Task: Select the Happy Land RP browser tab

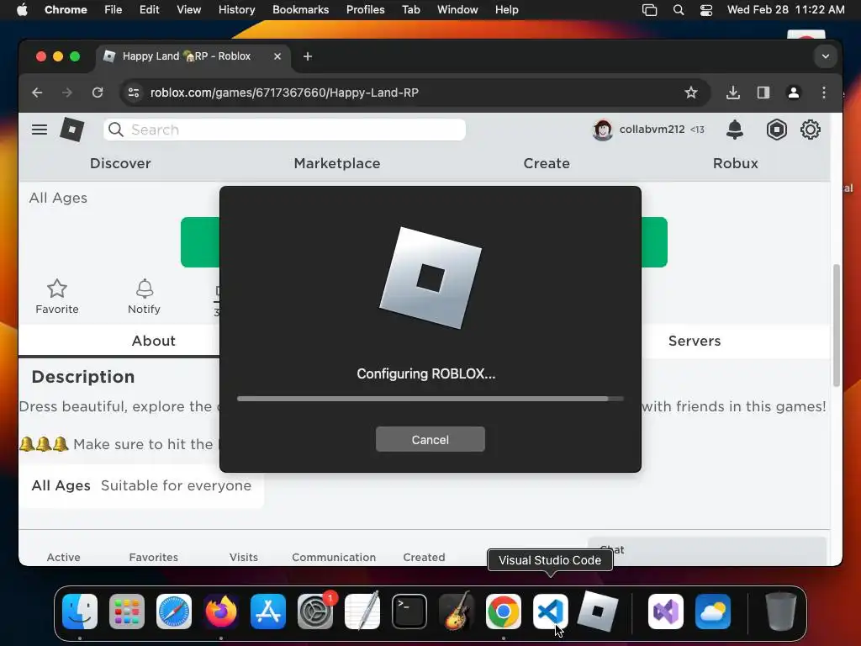Action: click(x=193, y=56)
